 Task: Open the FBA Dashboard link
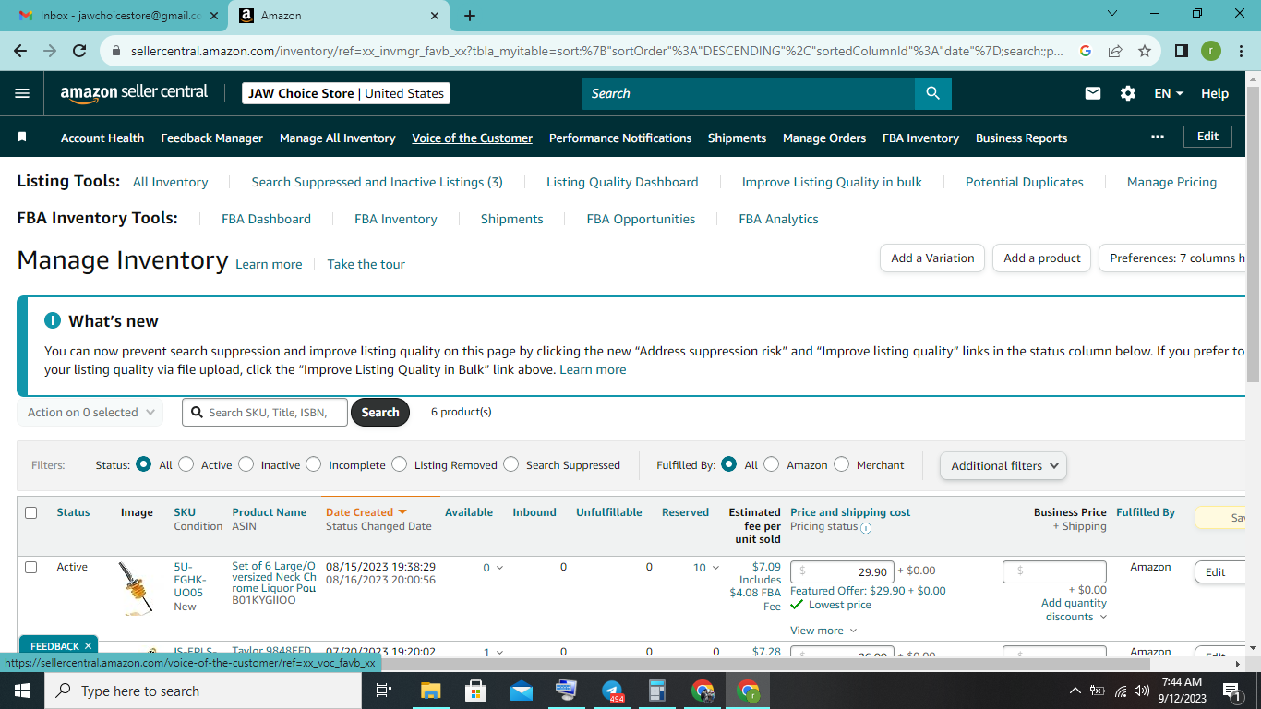(x=266, y=219)
